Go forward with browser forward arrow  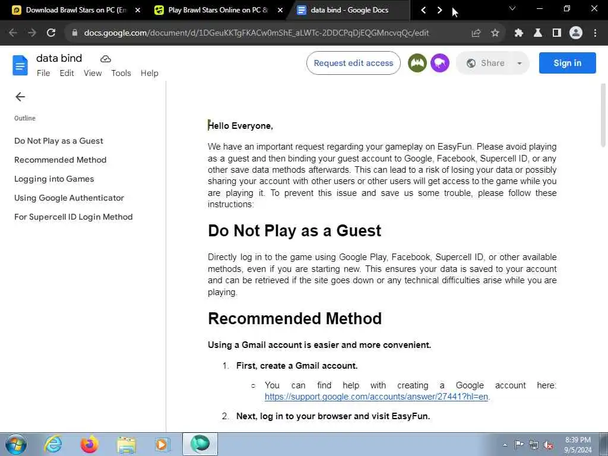32,33
